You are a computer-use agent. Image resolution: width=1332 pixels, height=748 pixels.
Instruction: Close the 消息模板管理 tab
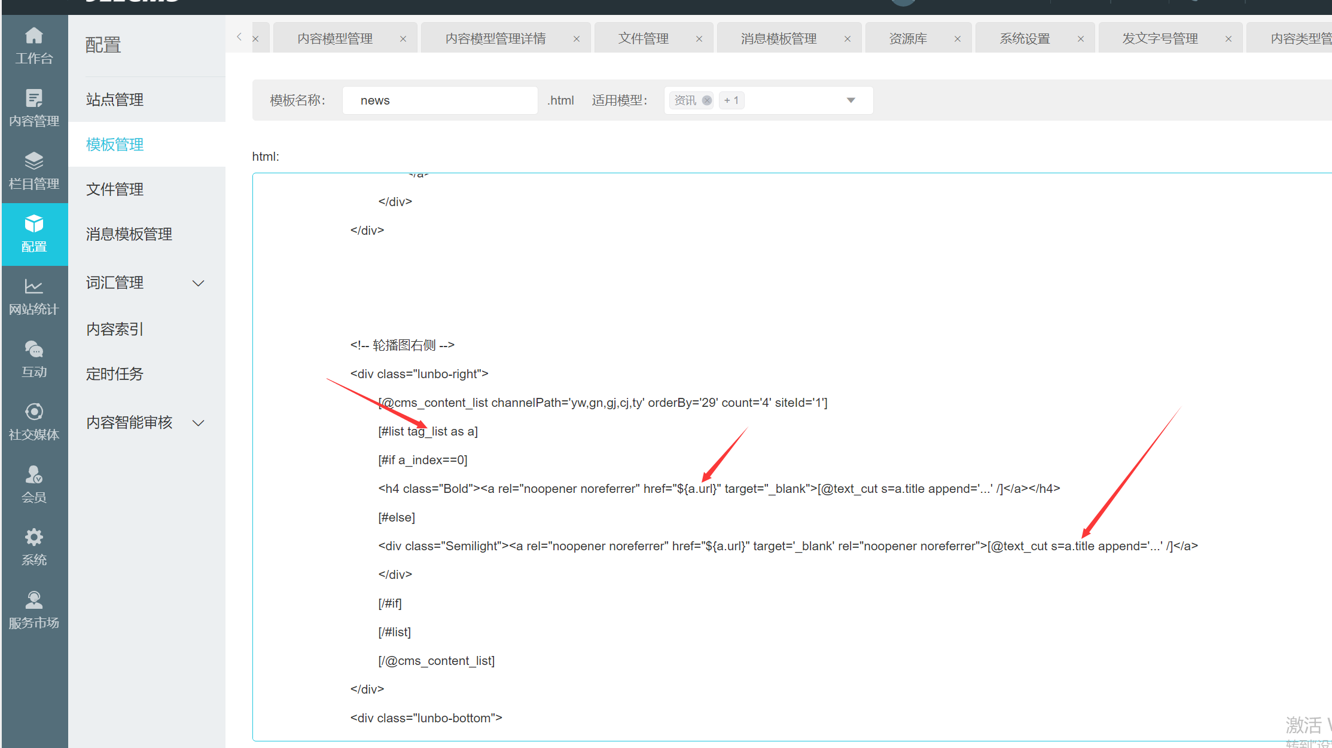tap(847, 39)
